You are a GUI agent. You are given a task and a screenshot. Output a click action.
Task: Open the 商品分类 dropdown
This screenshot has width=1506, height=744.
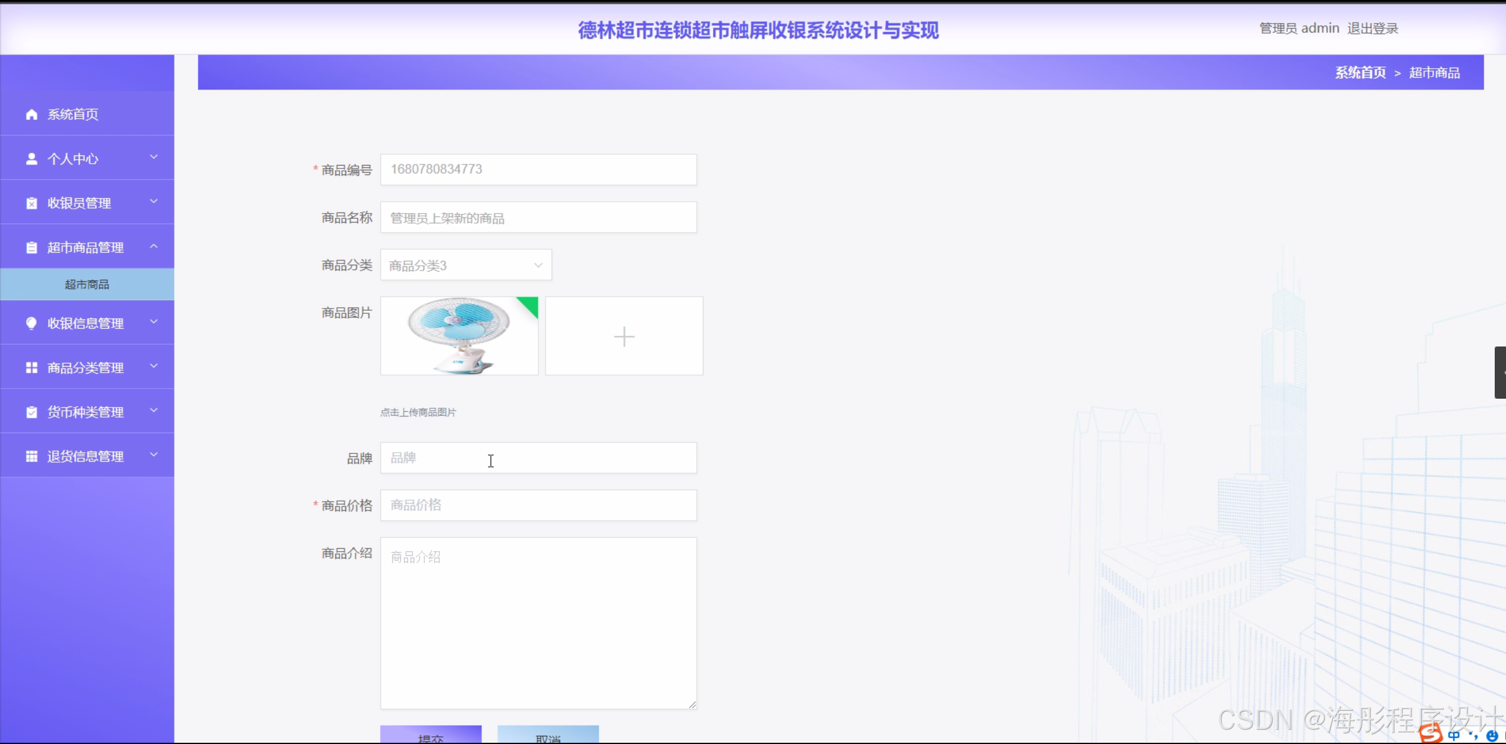(465, 265)
